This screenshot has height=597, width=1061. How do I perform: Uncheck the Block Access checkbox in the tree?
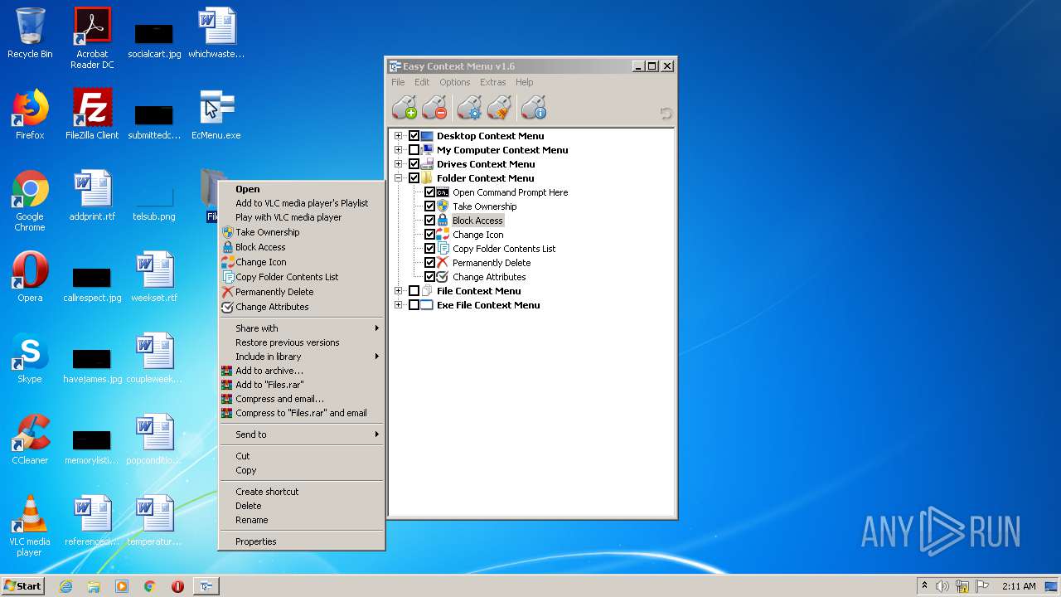pos(430,221)
